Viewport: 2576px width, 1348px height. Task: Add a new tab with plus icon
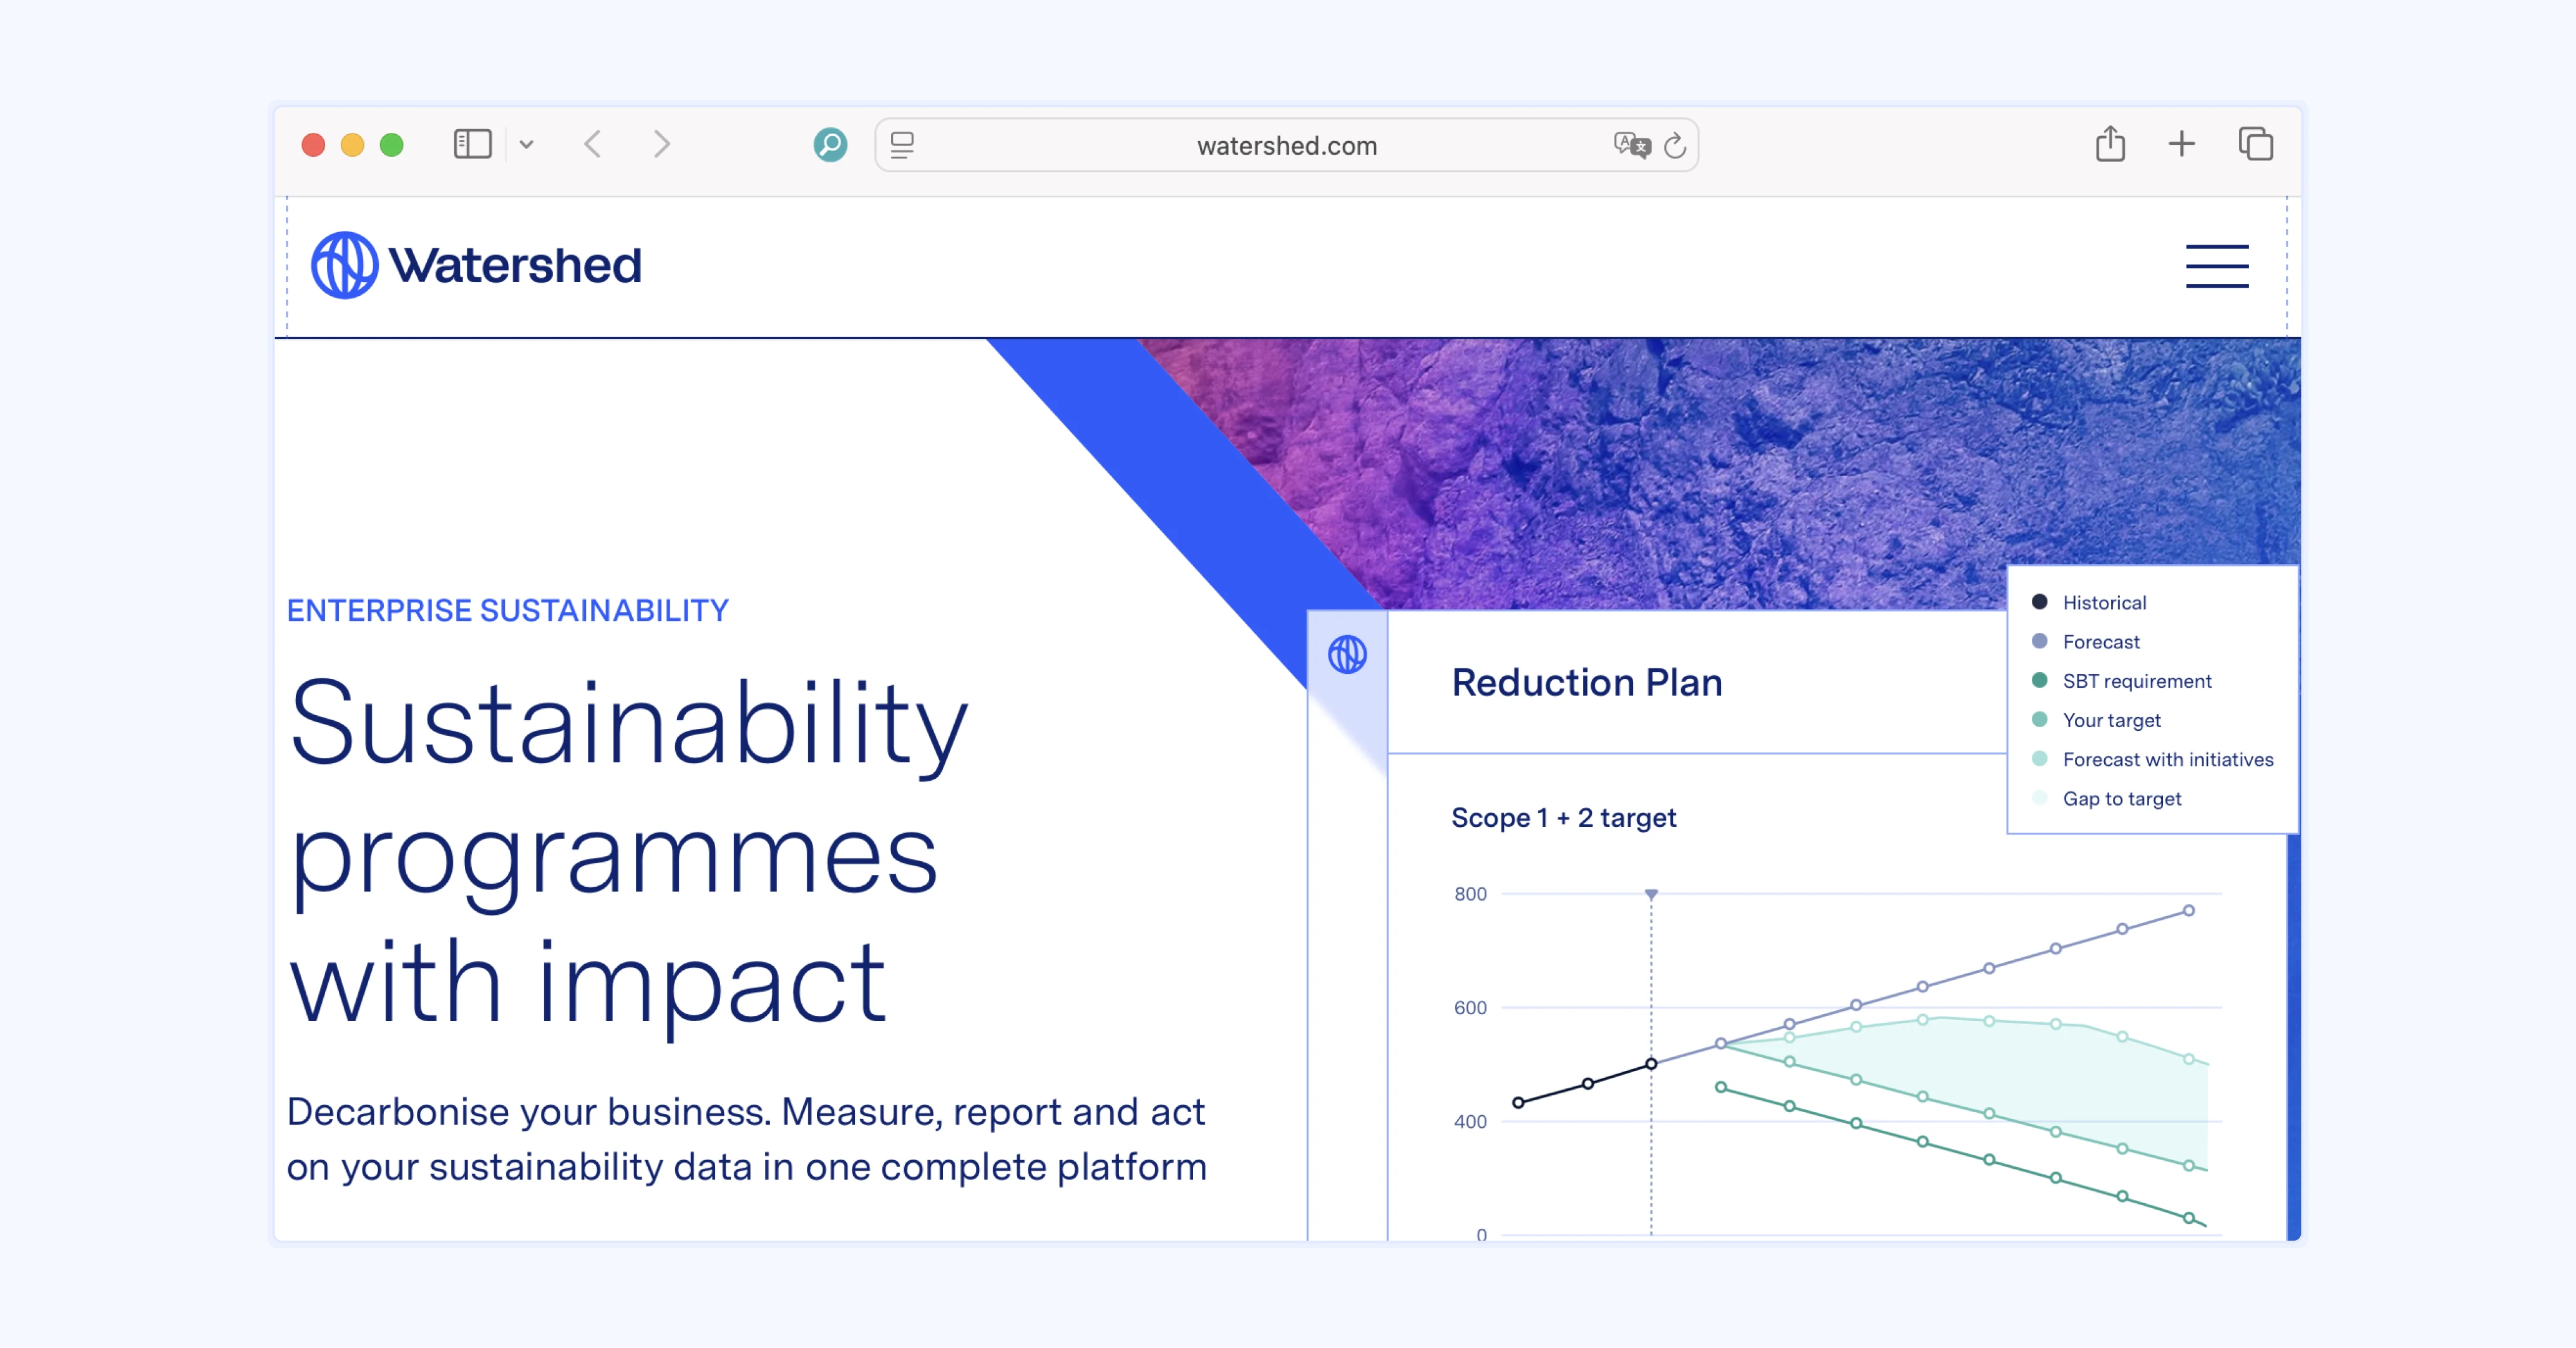tap(2182, 144)
